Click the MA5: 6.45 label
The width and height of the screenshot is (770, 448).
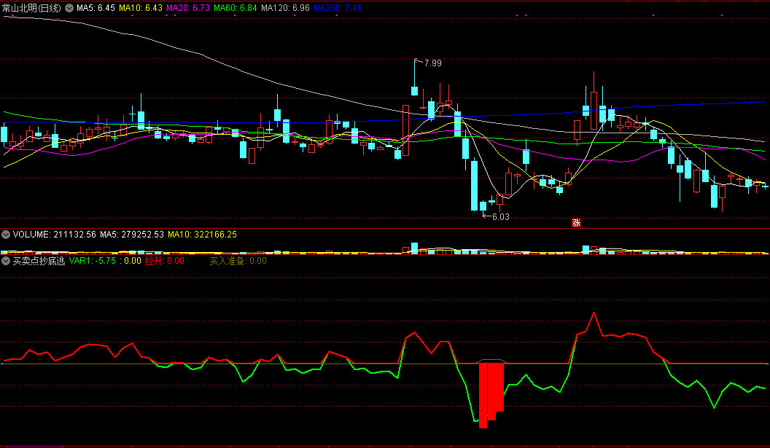pyautogui.click(x=96, y=8)
